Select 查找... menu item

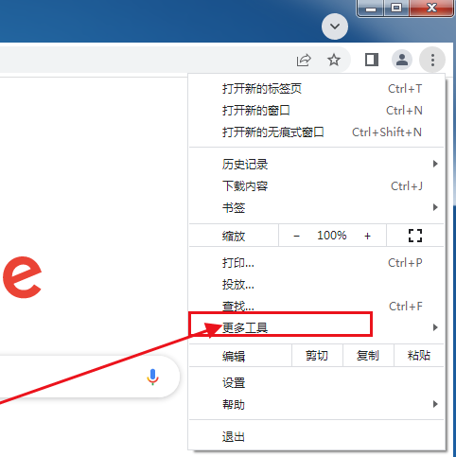(316, 306)
